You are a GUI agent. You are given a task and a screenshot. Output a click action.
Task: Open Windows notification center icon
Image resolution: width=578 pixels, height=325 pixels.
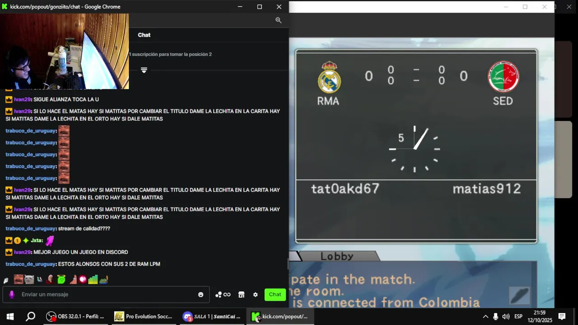(562, 316)
